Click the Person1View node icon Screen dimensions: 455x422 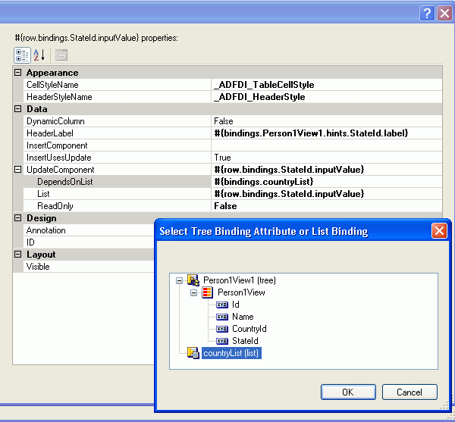click(207, 292)
